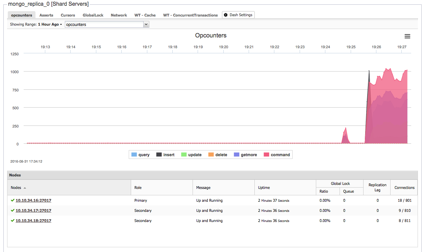Click the '9 / 810' connections value
Image resolution: width=424 pixels, height=252 pixels.
click(x=404, y=211)
